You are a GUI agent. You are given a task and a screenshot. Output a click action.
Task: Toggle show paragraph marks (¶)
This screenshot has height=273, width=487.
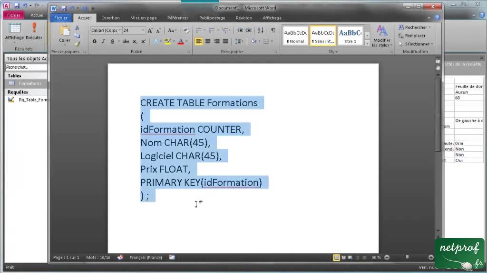click(x=273, y=30)
